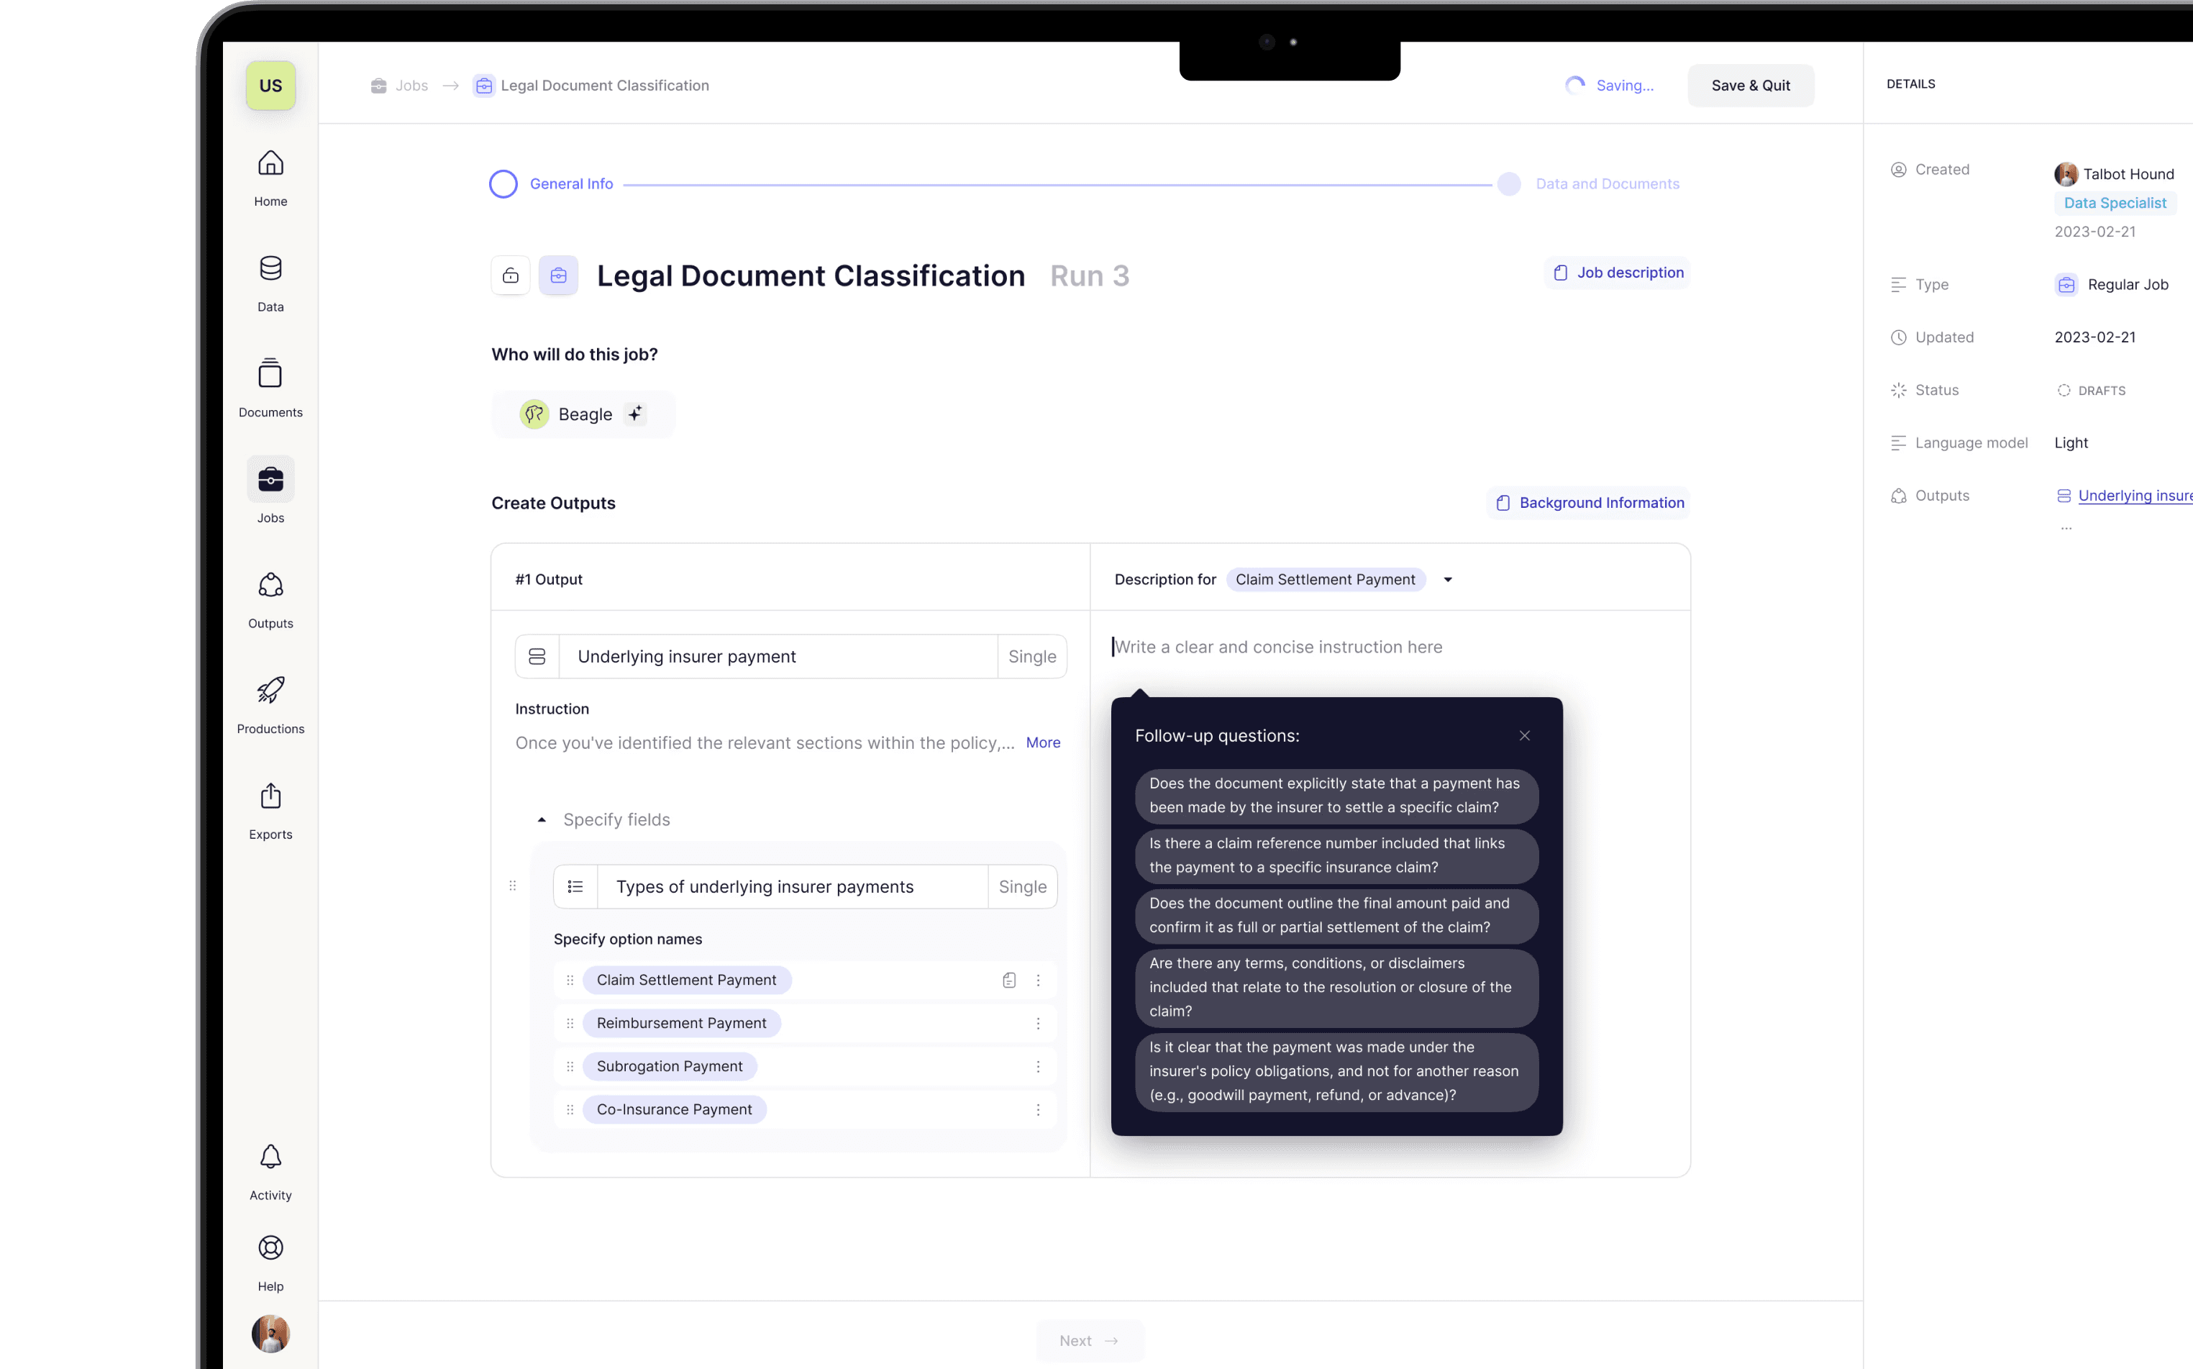2193x1369 pixels.
Task: Click document icon on Claim Settlement Payment row
Action: point(1008,980)
